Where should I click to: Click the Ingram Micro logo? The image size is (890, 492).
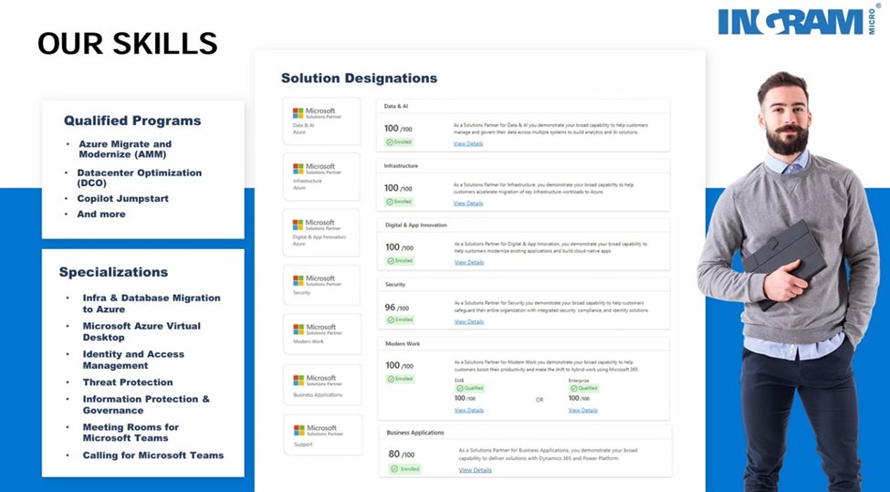point(800,20)
